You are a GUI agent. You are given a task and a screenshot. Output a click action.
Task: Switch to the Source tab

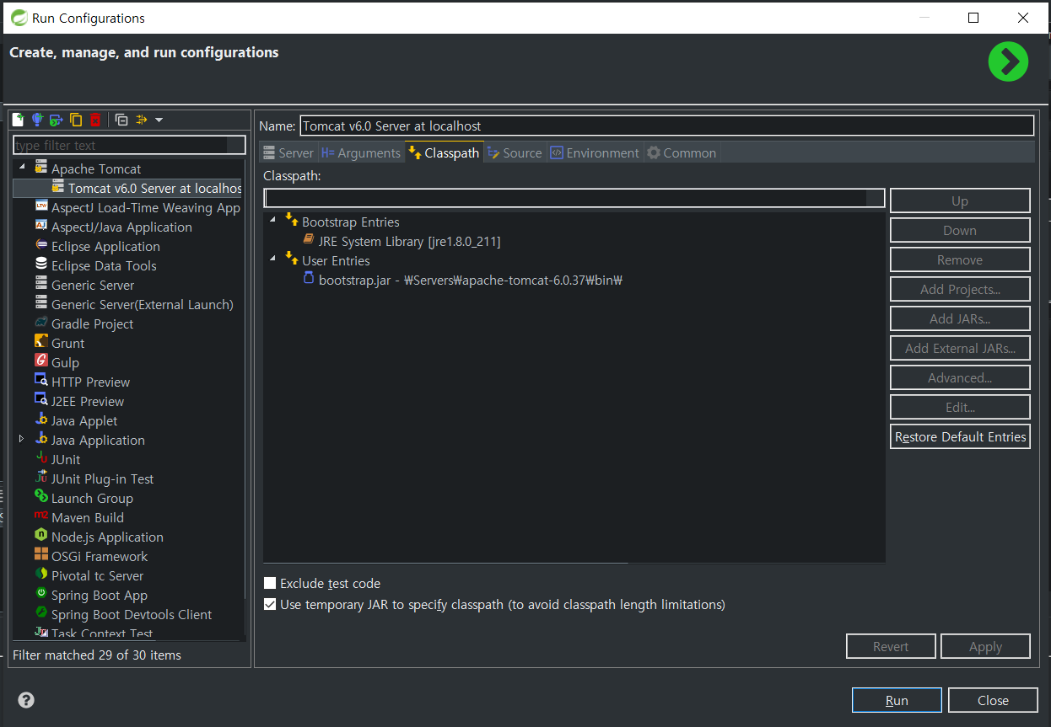click(x=515, y=152)
